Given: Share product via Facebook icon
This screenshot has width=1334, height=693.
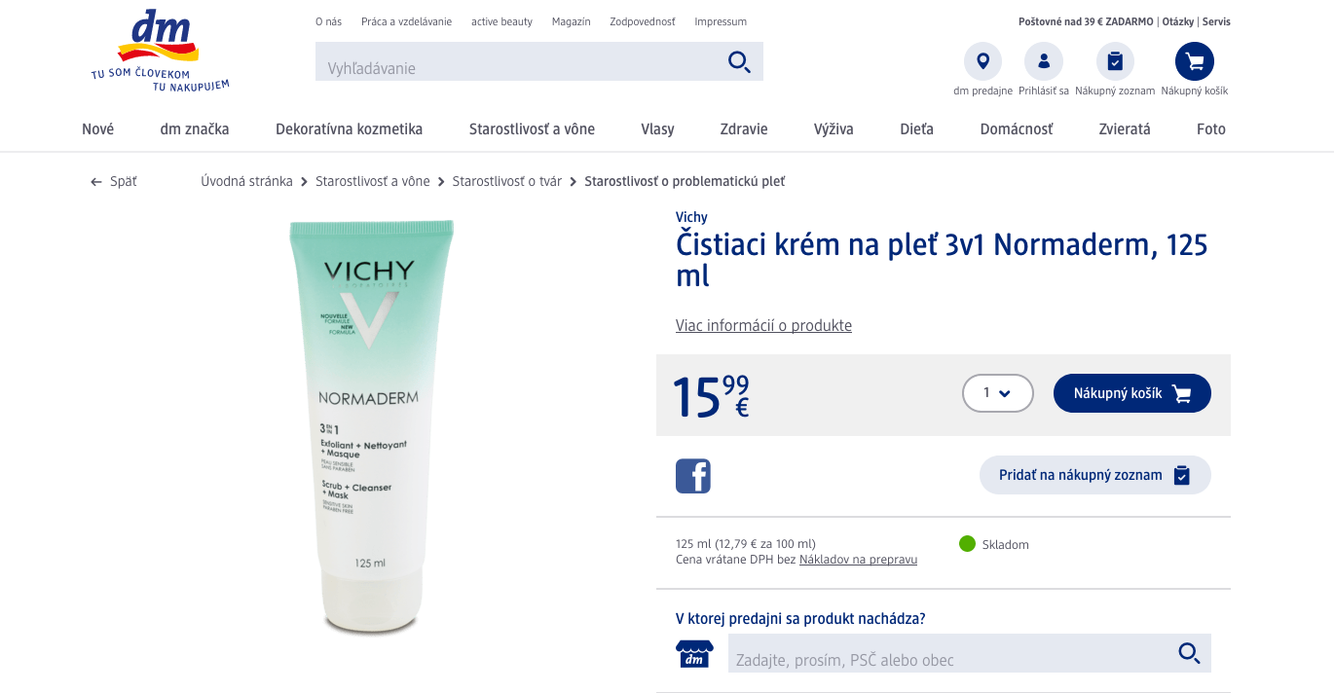Looking at the screenshot, I should (x=693, y=476).
